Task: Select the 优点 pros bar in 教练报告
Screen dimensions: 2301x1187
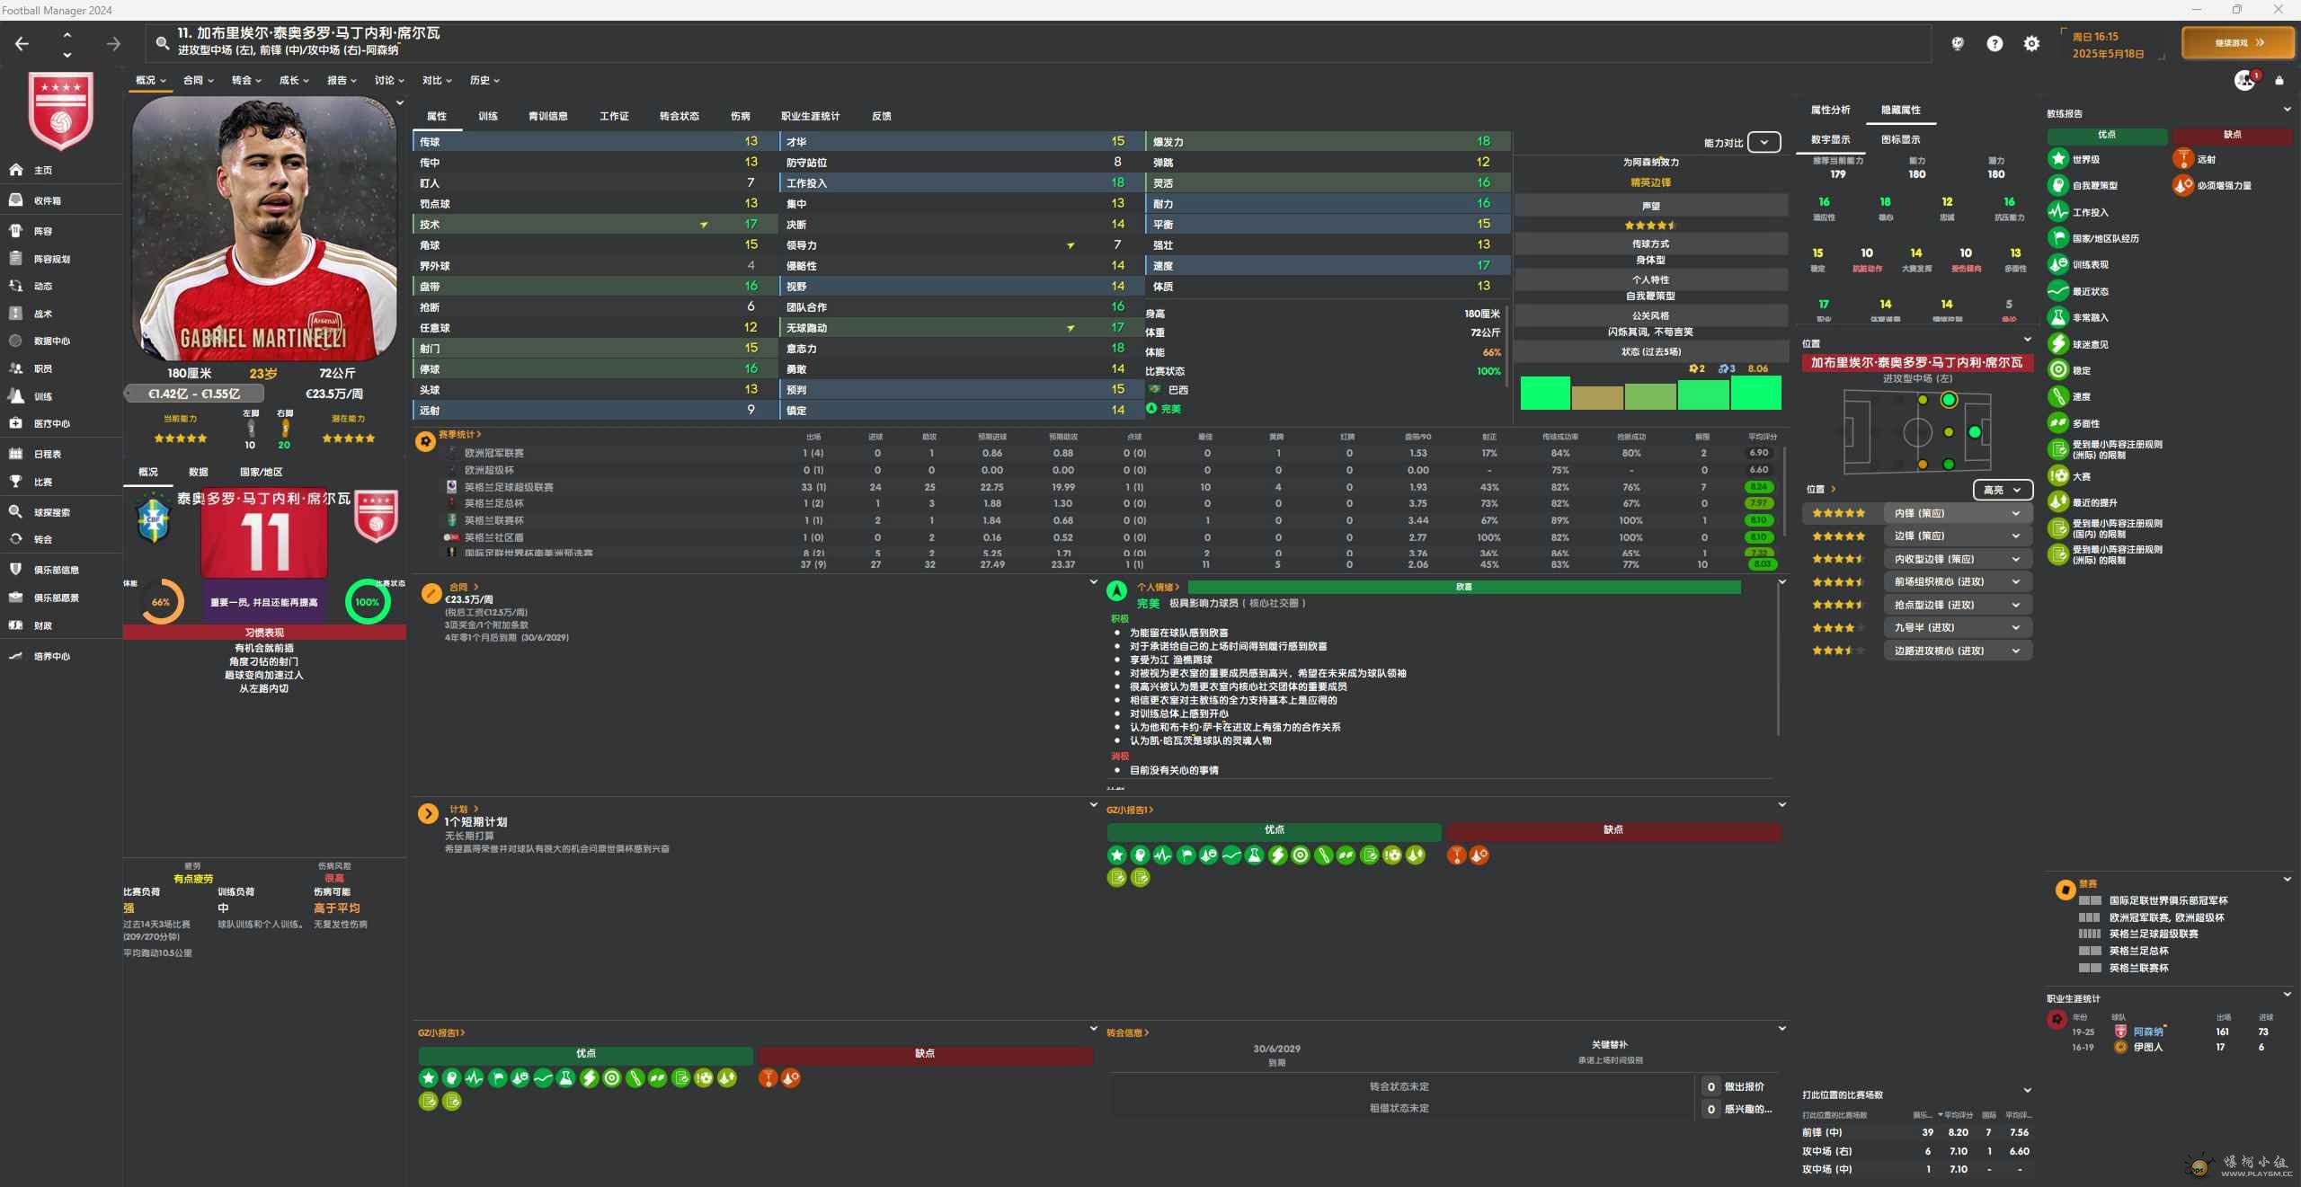Action: [2107, 136]
